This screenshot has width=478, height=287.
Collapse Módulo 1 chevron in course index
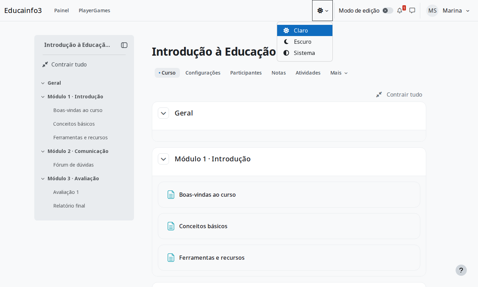point(43,97)
